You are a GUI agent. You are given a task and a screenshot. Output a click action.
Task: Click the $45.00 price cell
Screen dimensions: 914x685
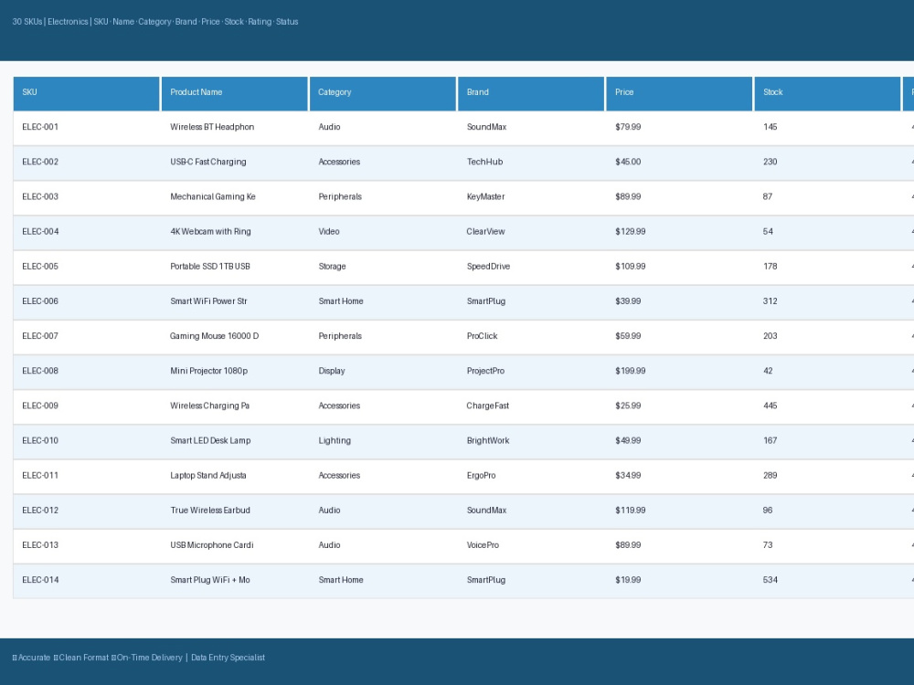[679, 163]
